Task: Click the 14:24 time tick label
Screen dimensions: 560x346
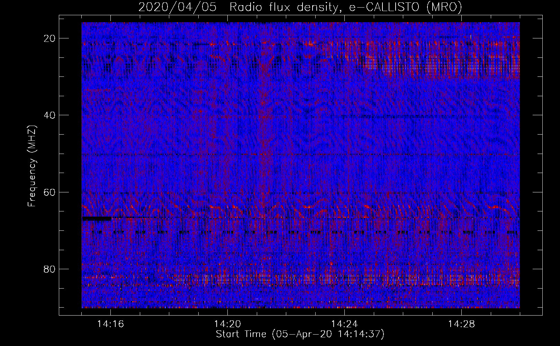Action: (344, 324)
